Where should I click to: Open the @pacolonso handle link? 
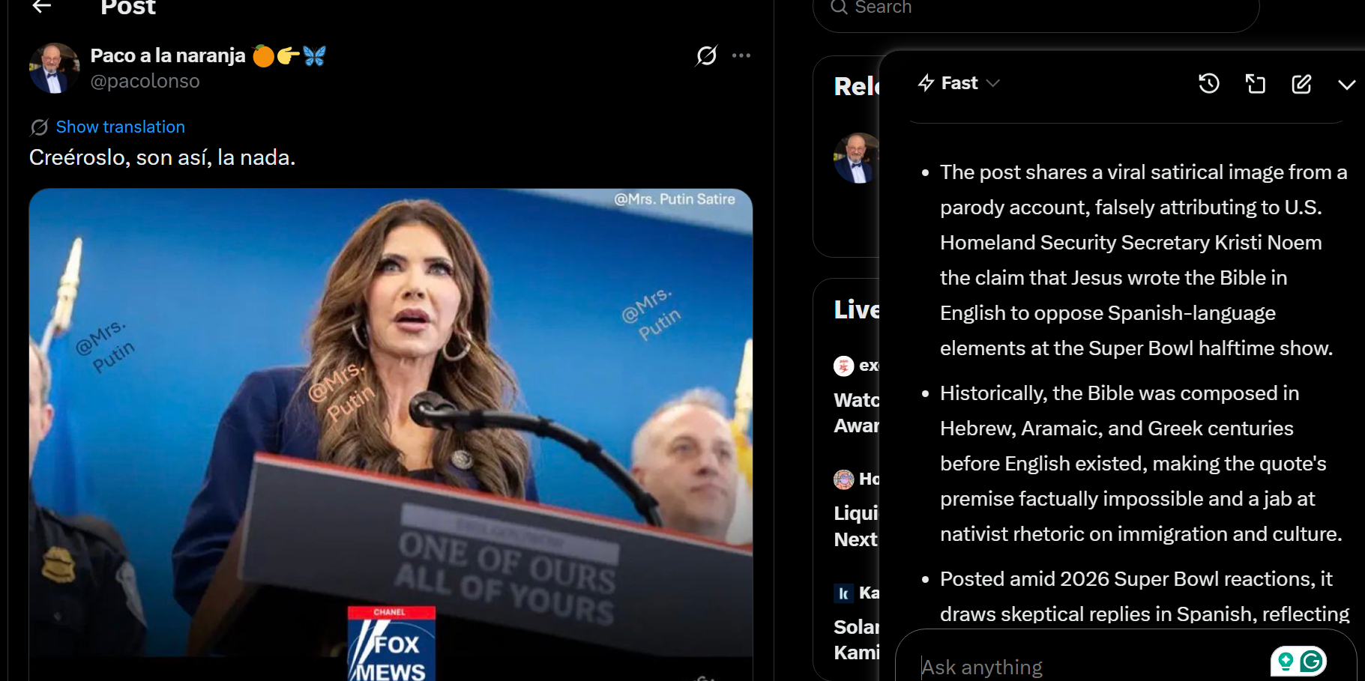145,81
